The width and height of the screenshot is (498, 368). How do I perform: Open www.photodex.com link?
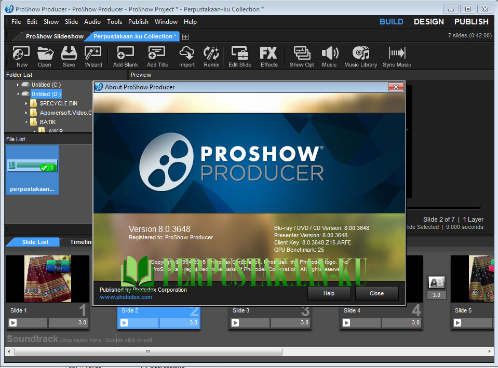click(126, 297)
